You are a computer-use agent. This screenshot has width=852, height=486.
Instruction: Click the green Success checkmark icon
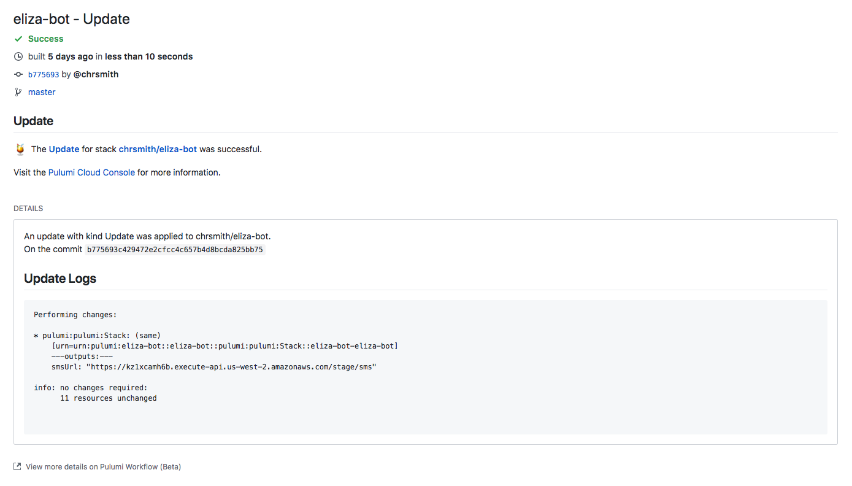click(x=18, y=38)
